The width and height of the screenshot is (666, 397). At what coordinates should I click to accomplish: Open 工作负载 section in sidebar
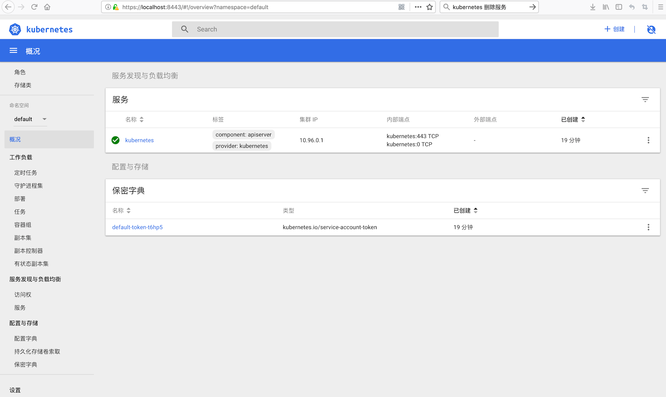[21, 157]
